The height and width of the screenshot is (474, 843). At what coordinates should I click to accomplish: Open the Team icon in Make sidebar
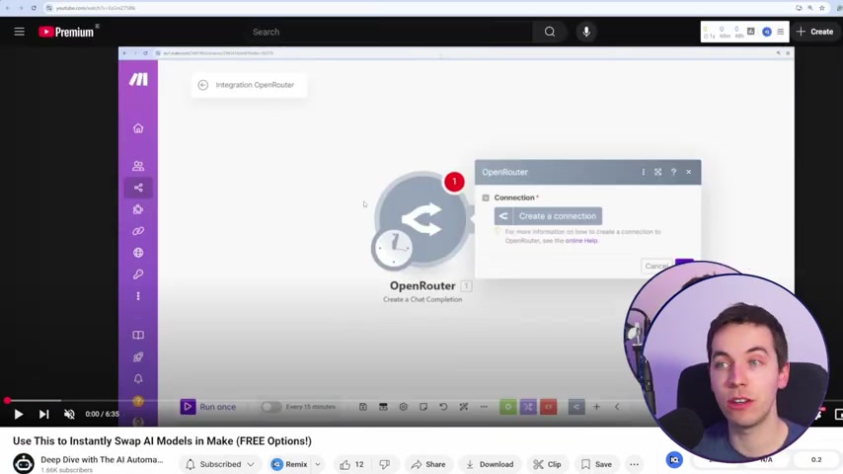(138, 166)
